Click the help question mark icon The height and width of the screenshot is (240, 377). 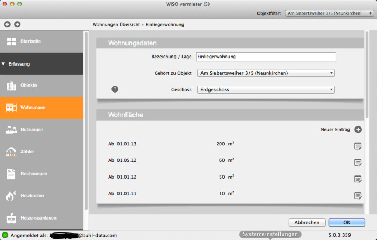pos(115,89)
